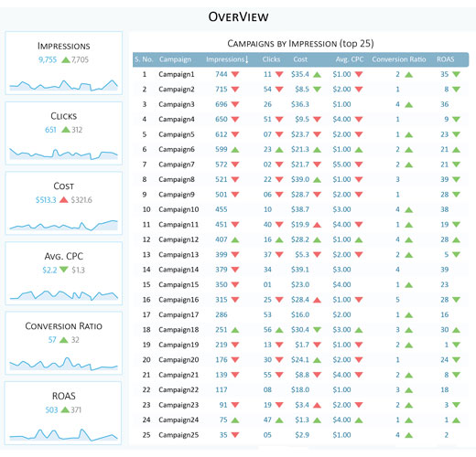This screenshot has height=457, width=476.
Task: Click the Impressions sort arrow in header
Action: click(246, 59)
